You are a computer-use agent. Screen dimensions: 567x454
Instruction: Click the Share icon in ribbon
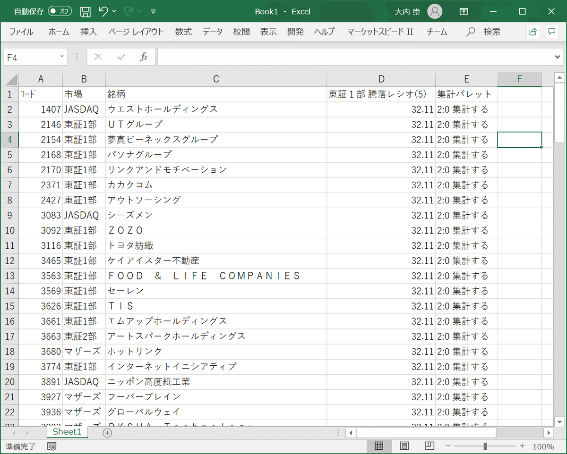[533, 32]
